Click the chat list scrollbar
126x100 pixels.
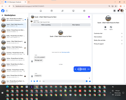[28, 37]
